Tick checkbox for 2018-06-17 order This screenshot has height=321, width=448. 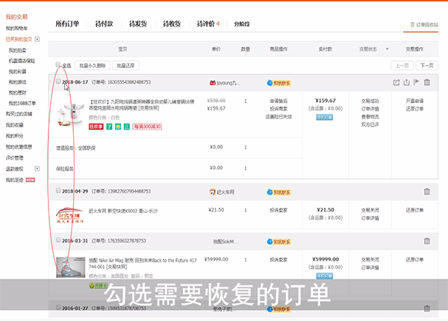(x=59, y=82)
